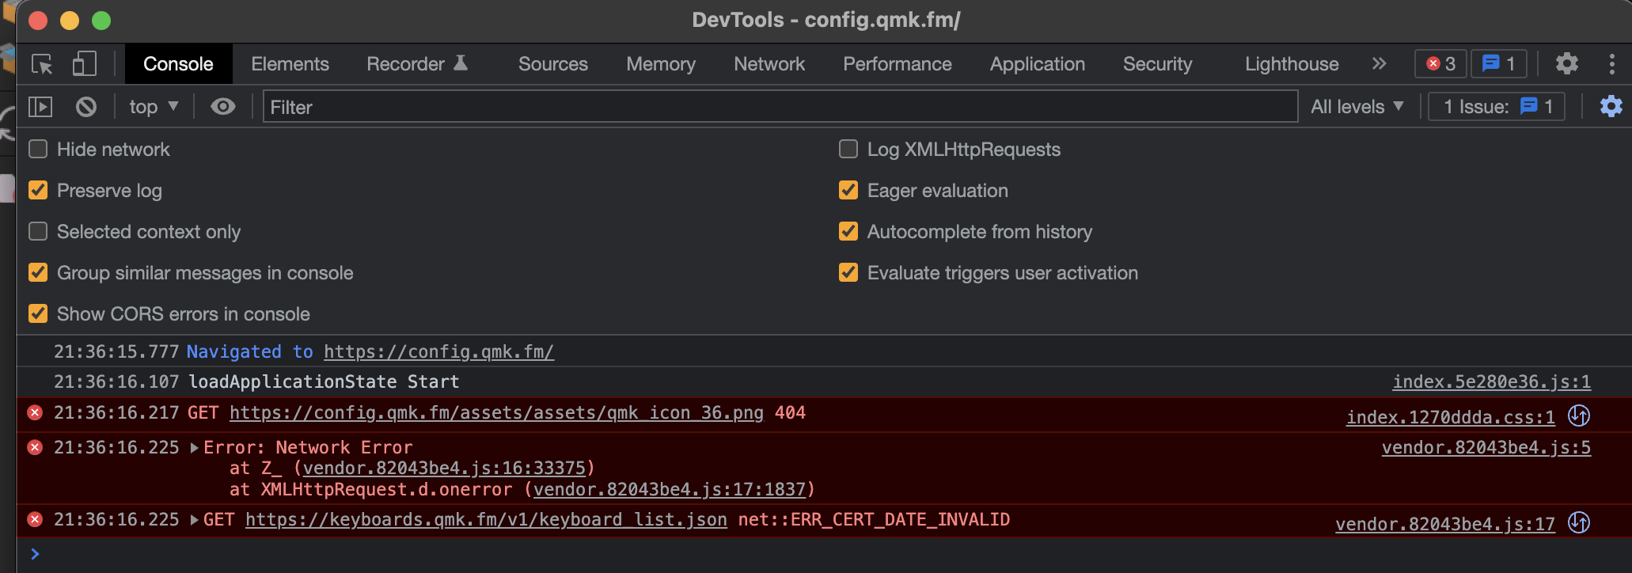Uncheck Evaluate triggers user activation
Screen dimensions: 1632x573
pos(848,272)
